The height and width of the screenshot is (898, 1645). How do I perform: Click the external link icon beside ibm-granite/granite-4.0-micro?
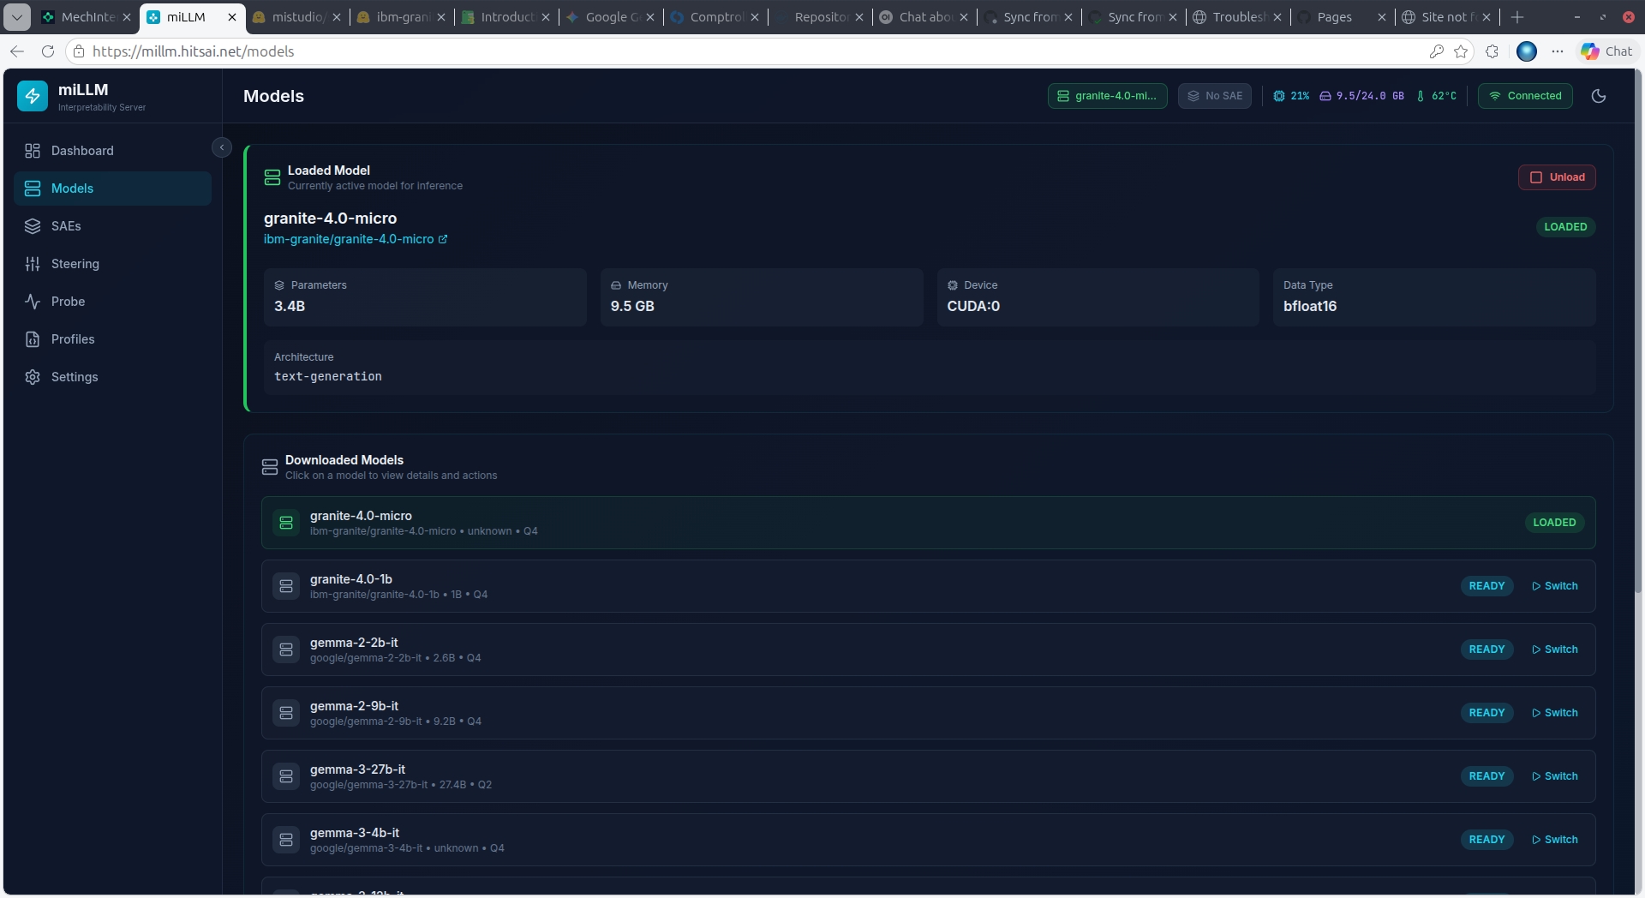coord(443,240)
